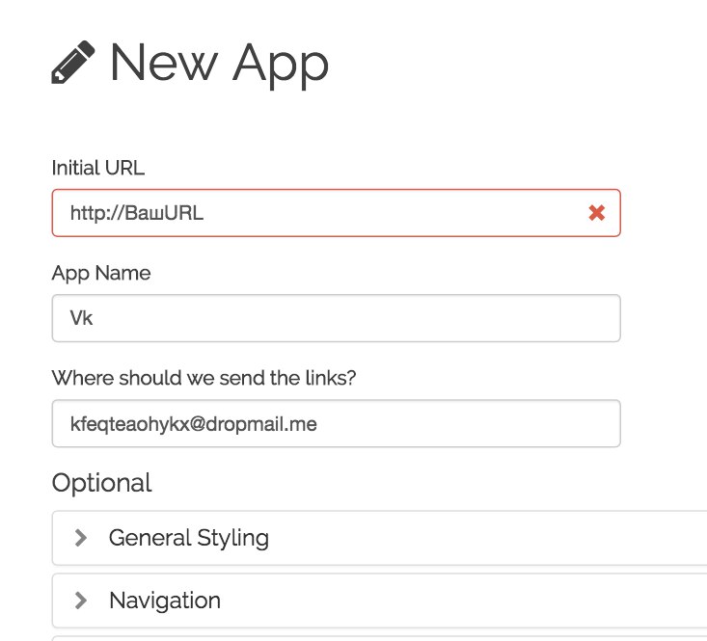The width and height of the screenshot is (707, 641).
Task: Click the pencil icon beside New App
Action: pyautogui.click(x=73, y=63)
